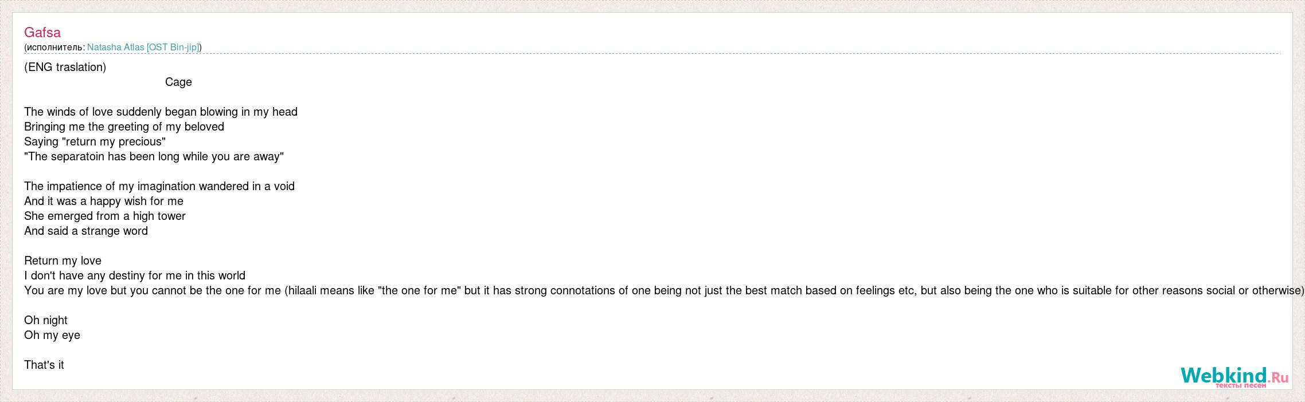Click the 'Cage' heading text
Screen dimensions: 1305x402
click(x=178, y=82)
